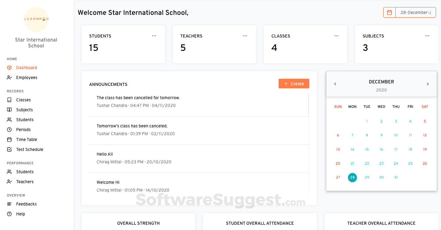Go to previous month in calendar

(x=335, y=84)
